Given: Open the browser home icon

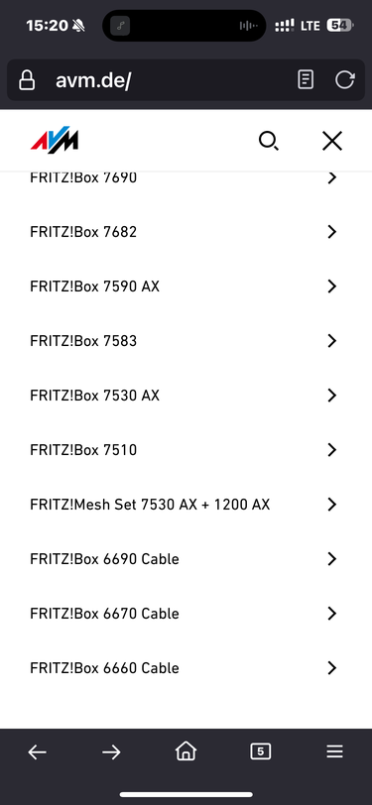Looking at the screenshot, I should point(186,751).
